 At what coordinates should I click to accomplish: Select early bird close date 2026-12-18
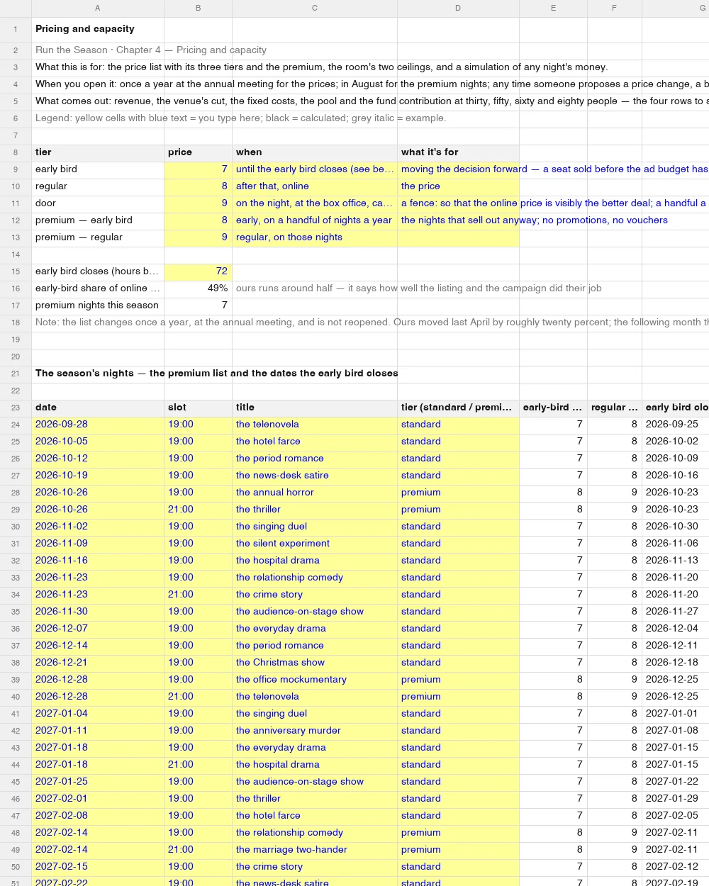pos(676,663)
